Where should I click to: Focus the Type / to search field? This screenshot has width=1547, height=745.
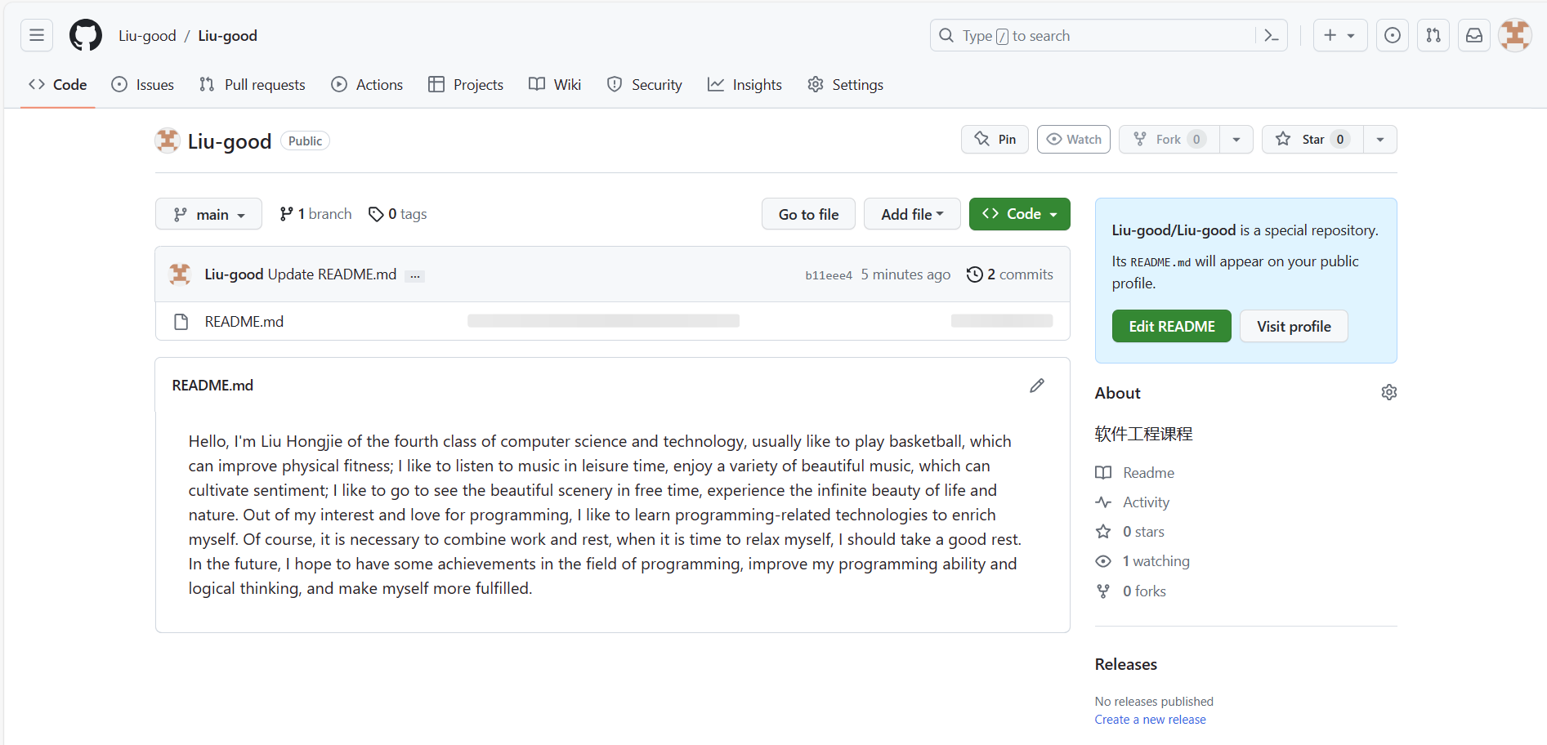[x=1095, y=35]
